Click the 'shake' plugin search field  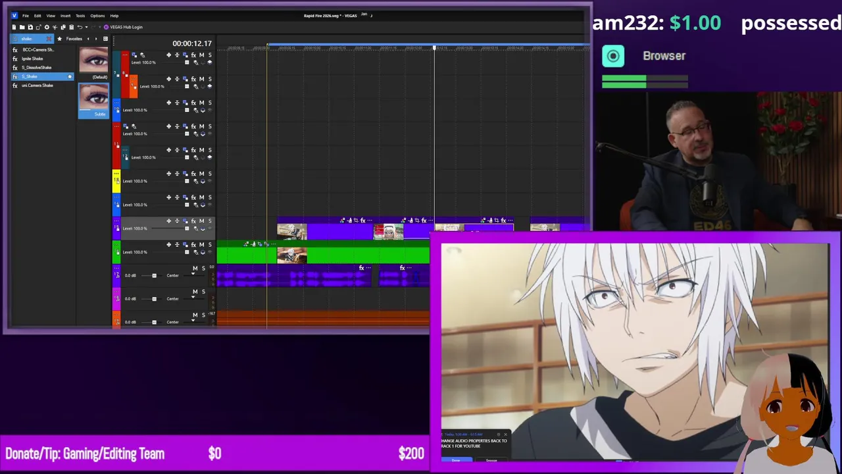[32, 39]
